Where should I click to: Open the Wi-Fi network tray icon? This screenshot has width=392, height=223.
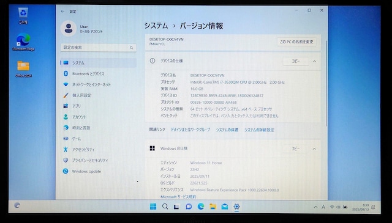[x=332, y=207]
